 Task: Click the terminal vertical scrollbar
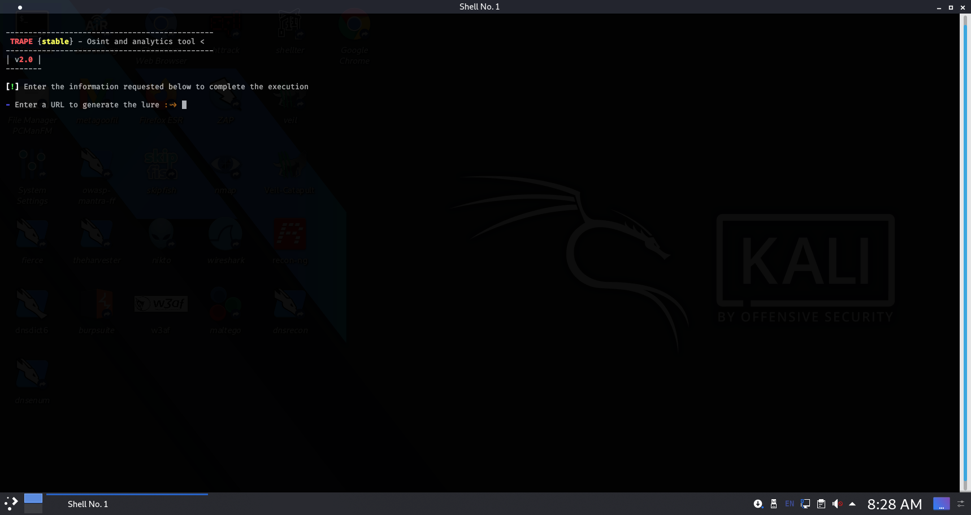pos(966,253)
